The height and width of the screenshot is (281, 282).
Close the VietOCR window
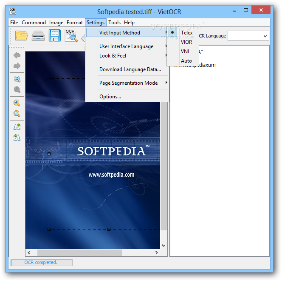(x=261, y=10)
